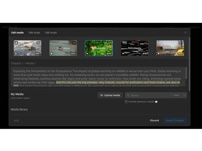
Task: Click Media 1 in the breadcrumb
Action: coord(31,63)
